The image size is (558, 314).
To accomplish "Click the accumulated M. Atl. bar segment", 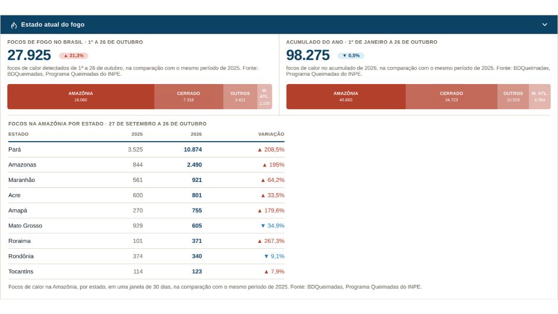I will point(540,97).
